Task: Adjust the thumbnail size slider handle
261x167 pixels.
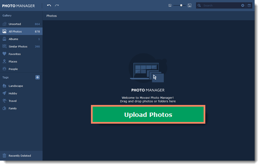Action: pyautogui.click(x=181, y=6)
